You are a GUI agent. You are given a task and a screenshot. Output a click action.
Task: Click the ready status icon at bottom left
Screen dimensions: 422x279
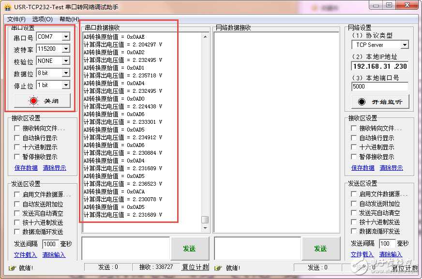(12, 268)
